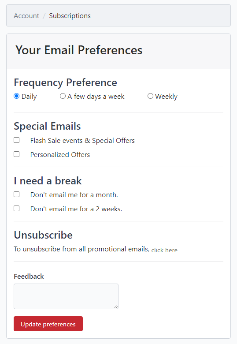237x344 pixels.
Task: Click the 'Don't email me for a month.' label
Action: click(74, 195)
